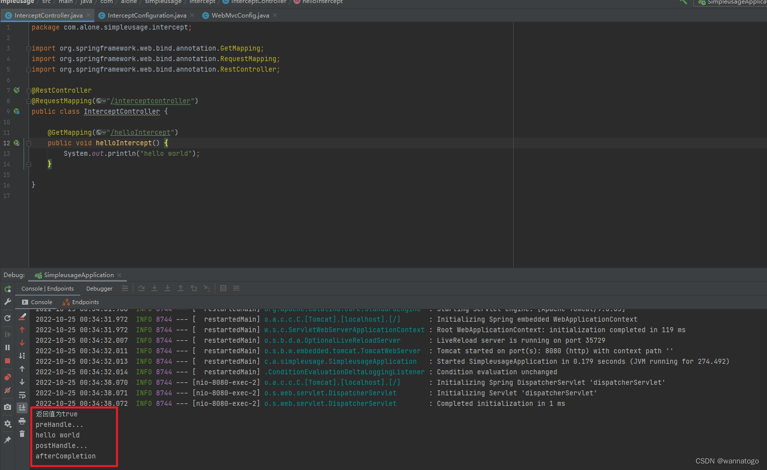Viewport: 767px width, 470px height.
Task: Open the debug layout hamburger menu
Action: 125,289
